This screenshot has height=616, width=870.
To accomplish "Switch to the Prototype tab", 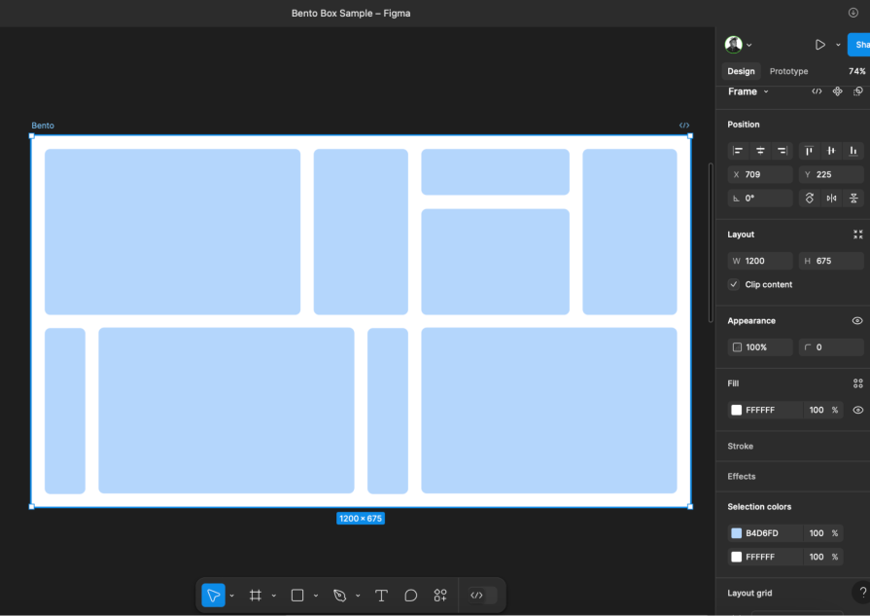I will [x=787, y=70].
